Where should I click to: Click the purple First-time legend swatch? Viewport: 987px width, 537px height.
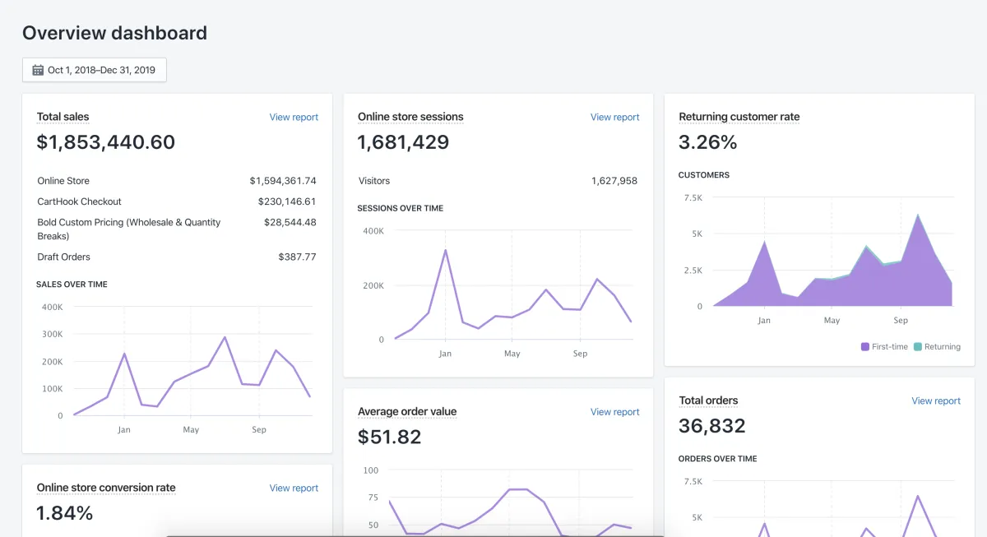[865, 347]
